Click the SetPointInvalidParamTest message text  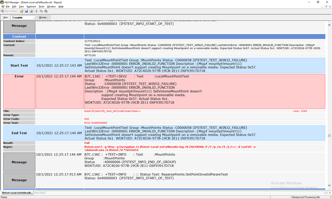pyautogui.click(x=156, y=176)
